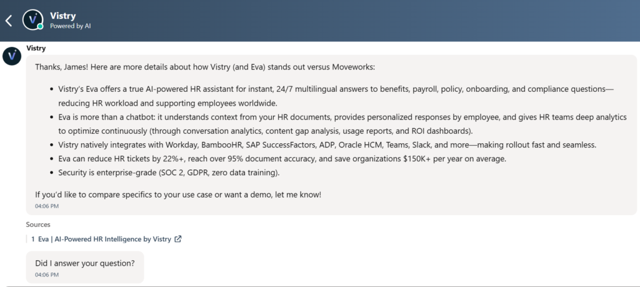The width and height of the screenshot is (640, 287).
Task: Click the bullet listing the Workday and BambooHR integrations
Action: pyautogui.click(x=326, y=144)
